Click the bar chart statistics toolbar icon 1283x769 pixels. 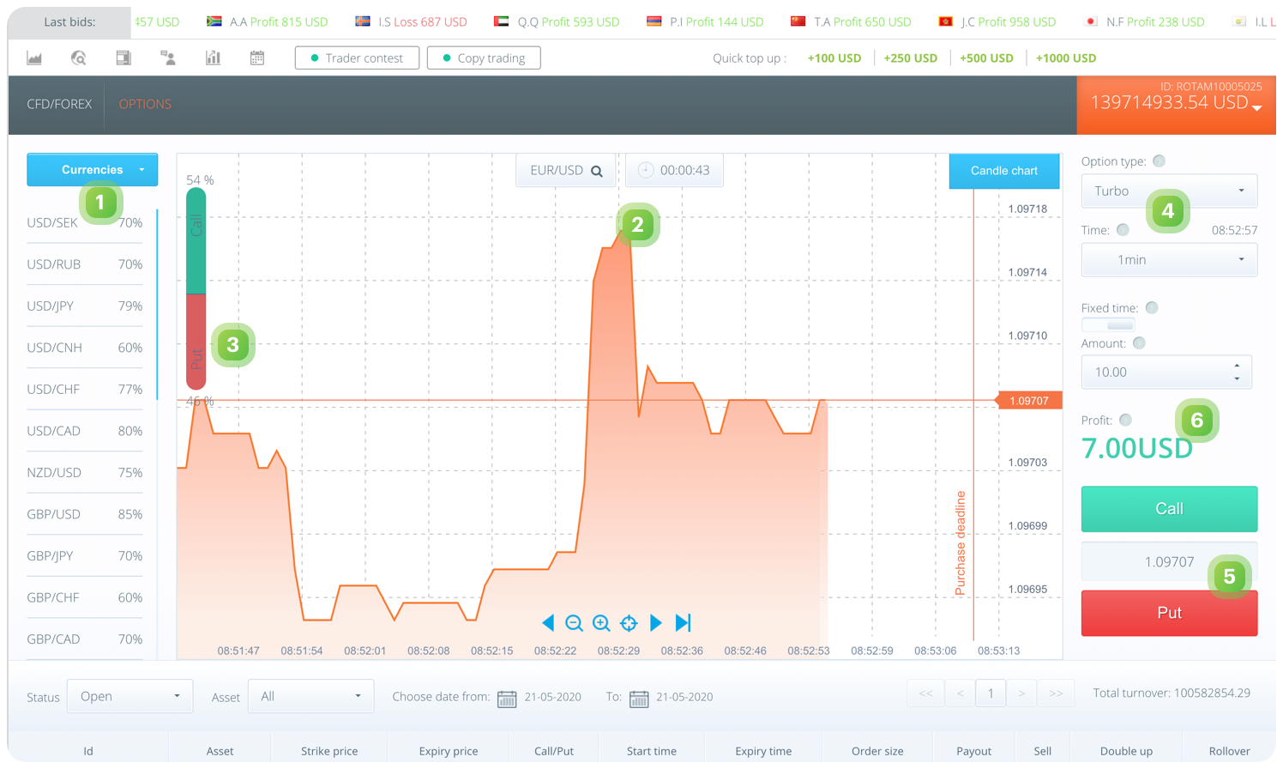click(x=213, y=58)
